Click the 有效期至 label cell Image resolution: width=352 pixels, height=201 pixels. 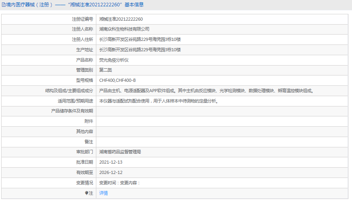coord(49,173)
